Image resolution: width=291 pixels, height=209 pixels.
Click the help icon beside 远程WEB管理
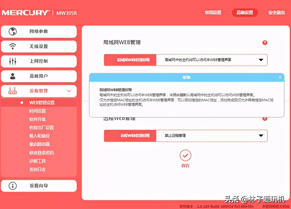click(x=265, y=118)
